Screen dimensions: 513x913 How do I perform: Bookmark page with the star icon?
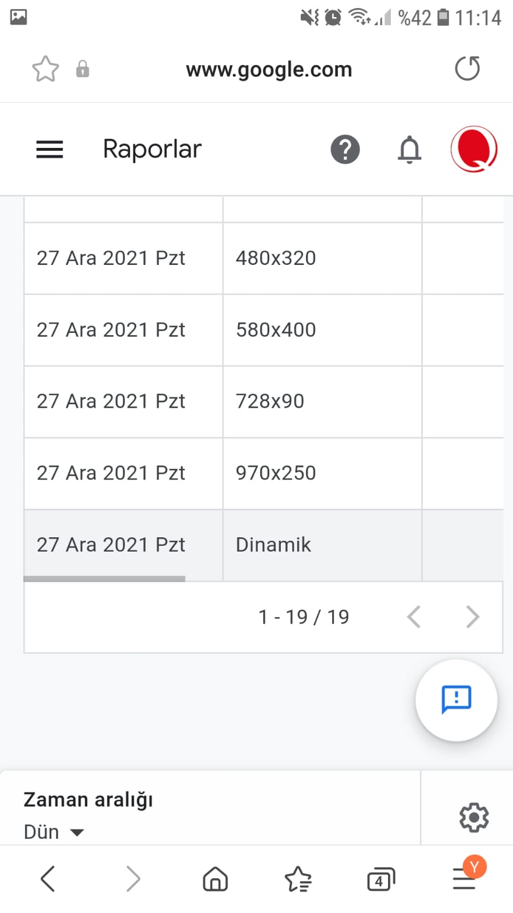(x=46, y=69)
